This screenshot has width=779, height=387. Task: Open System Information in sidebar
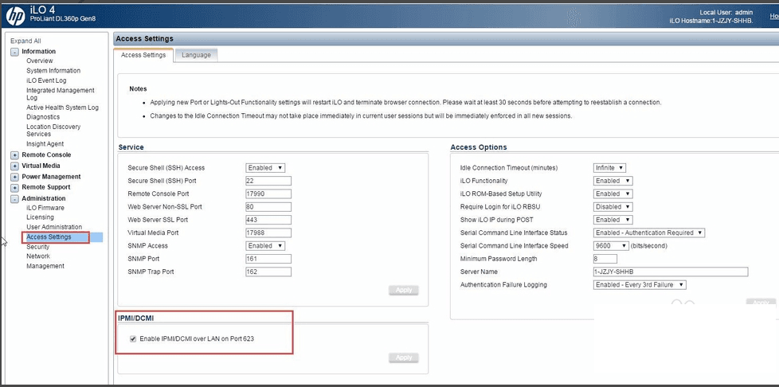[x=53, y=71]
